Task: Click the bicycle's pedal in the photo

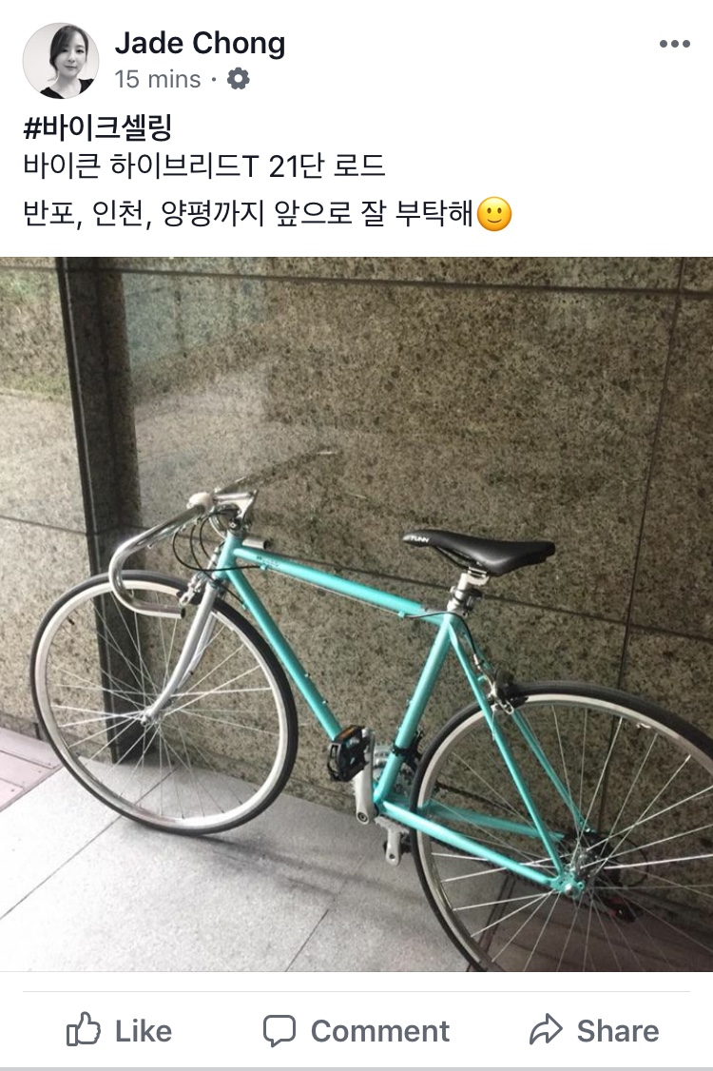Action: coord(348,752)
